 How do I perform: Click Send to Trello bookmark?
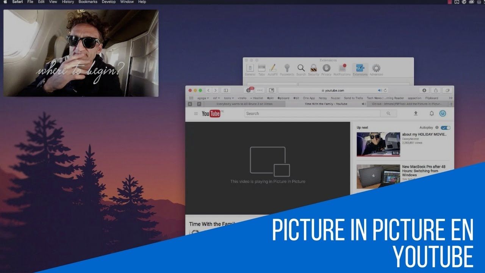click(353, 98)
